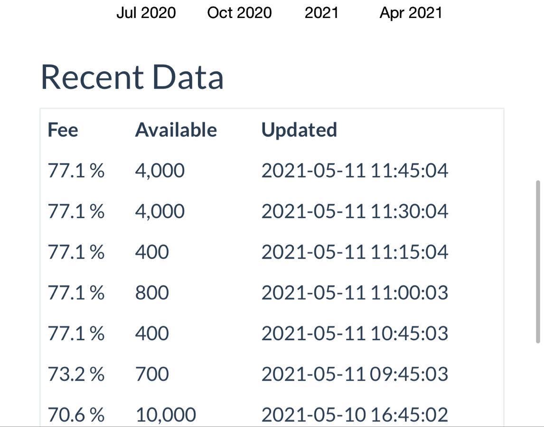The width and height of the screenshot is (544, 427).
Task: Click the vertical scrollbar thumb
Action: point(538,261)
